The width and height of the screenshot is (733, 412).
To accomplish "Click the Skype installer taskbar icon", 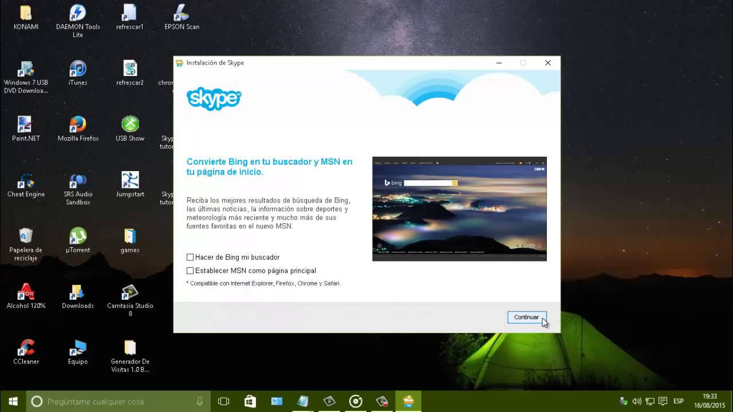I will pos(408,401).
